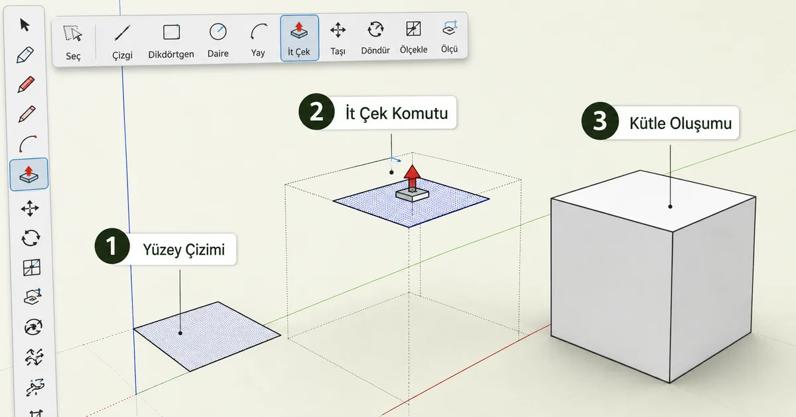Click the İt Çek push/pull tool
The height and width of the screenshot is (417, 796).
pos(299,38)
